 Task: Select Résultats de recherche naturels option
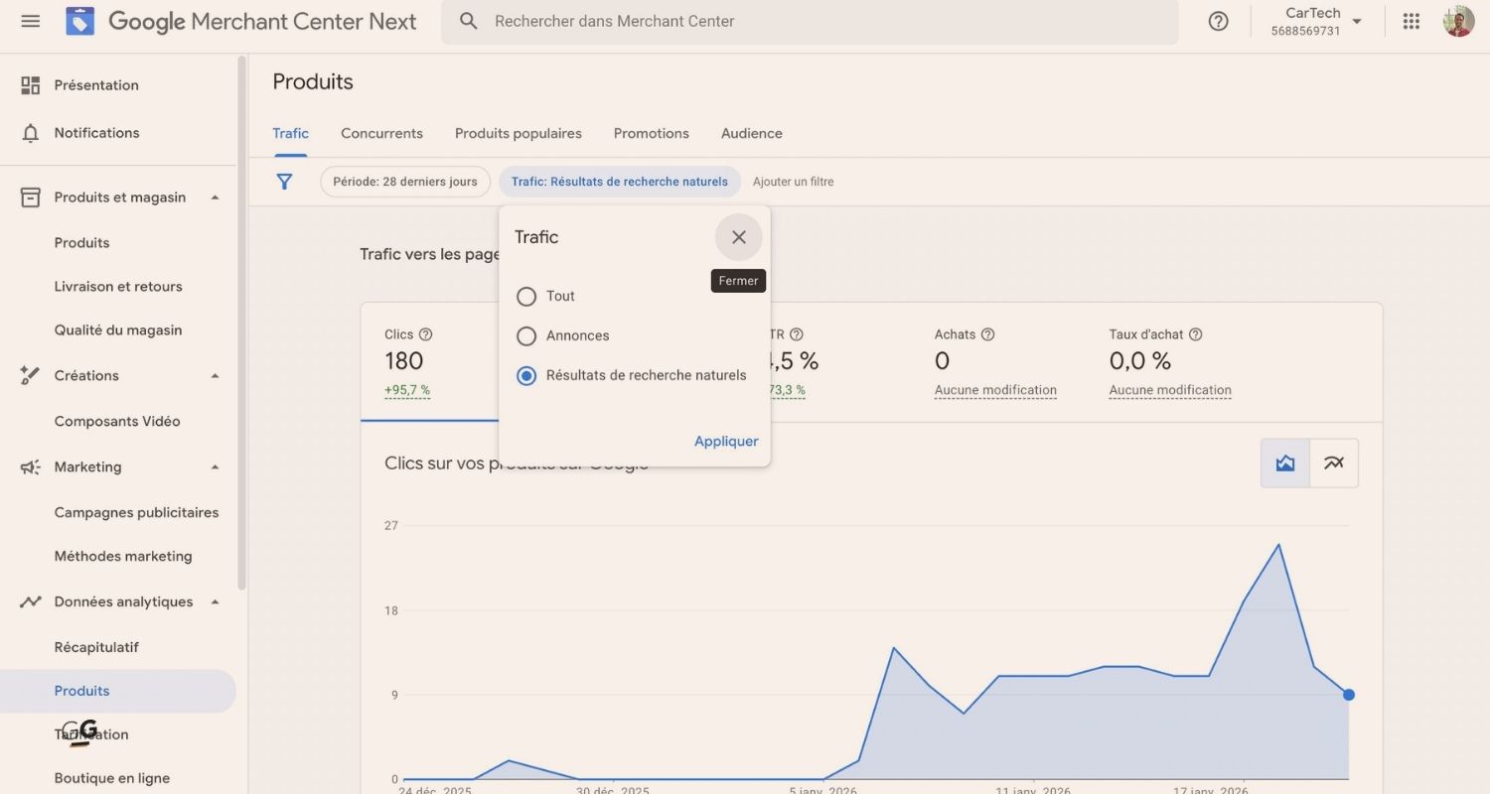pyautogui.click(x=526, y=375)
